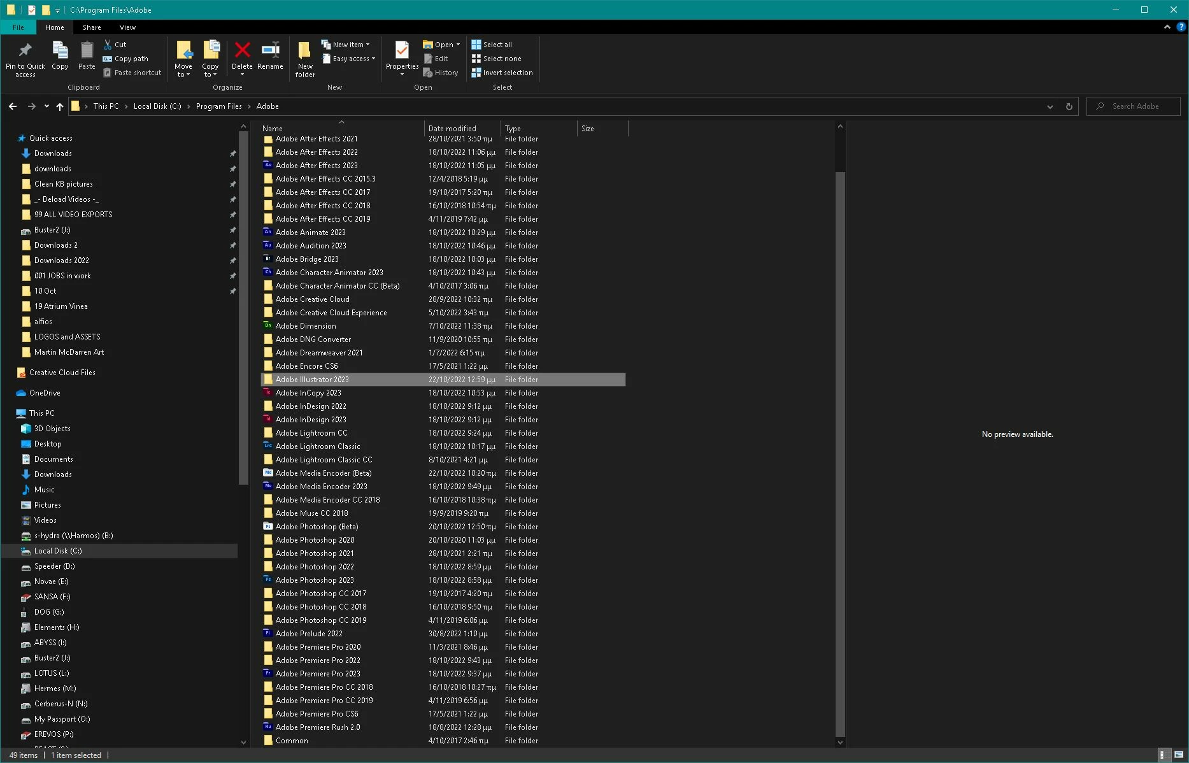Sort by the Name column header

click(x=341, y=128)
